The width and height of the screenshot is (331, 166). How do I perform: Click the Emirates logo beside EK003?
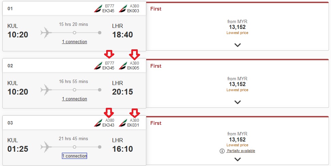point(122,9)
